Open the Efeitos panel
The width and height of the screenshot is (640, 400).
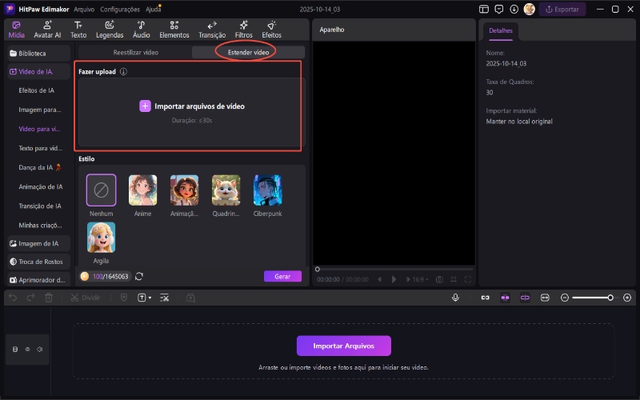(x=271, y=30)
